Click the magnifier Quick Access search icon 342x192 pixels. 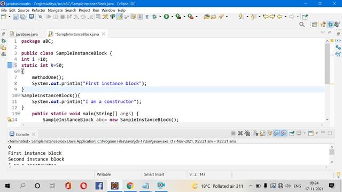302,25
